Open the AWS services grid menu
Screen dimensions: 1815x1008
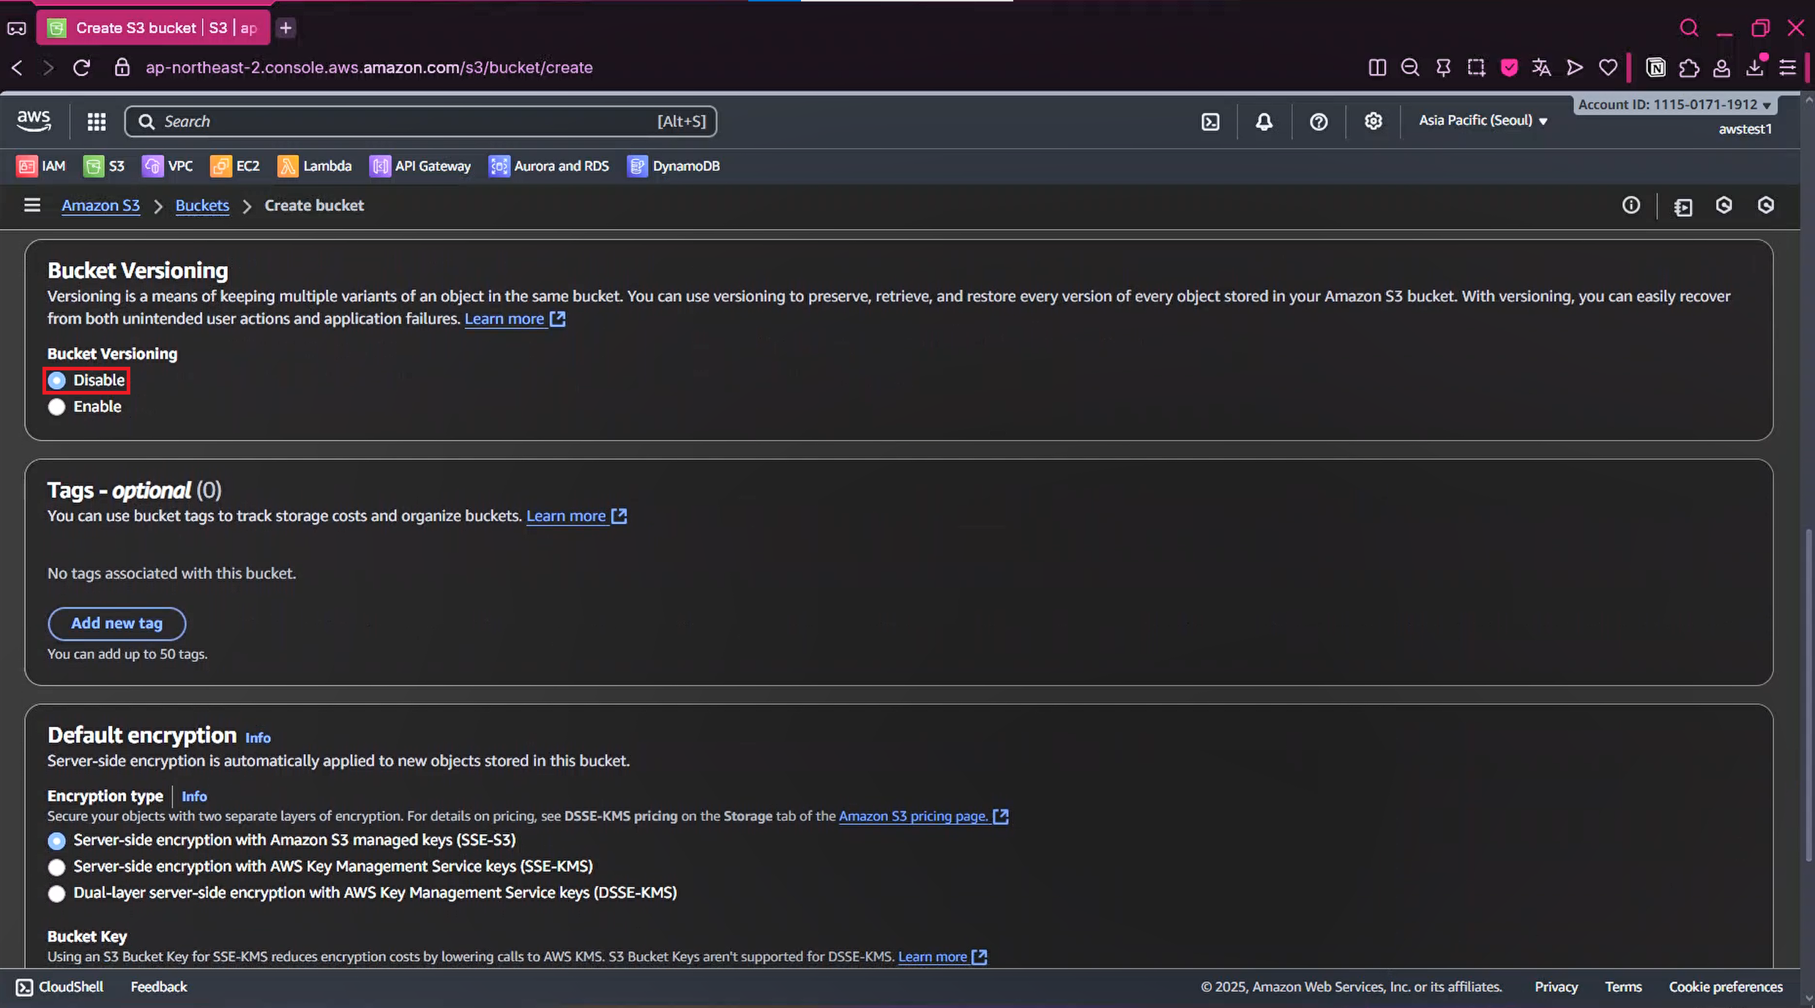coord(97,122)
